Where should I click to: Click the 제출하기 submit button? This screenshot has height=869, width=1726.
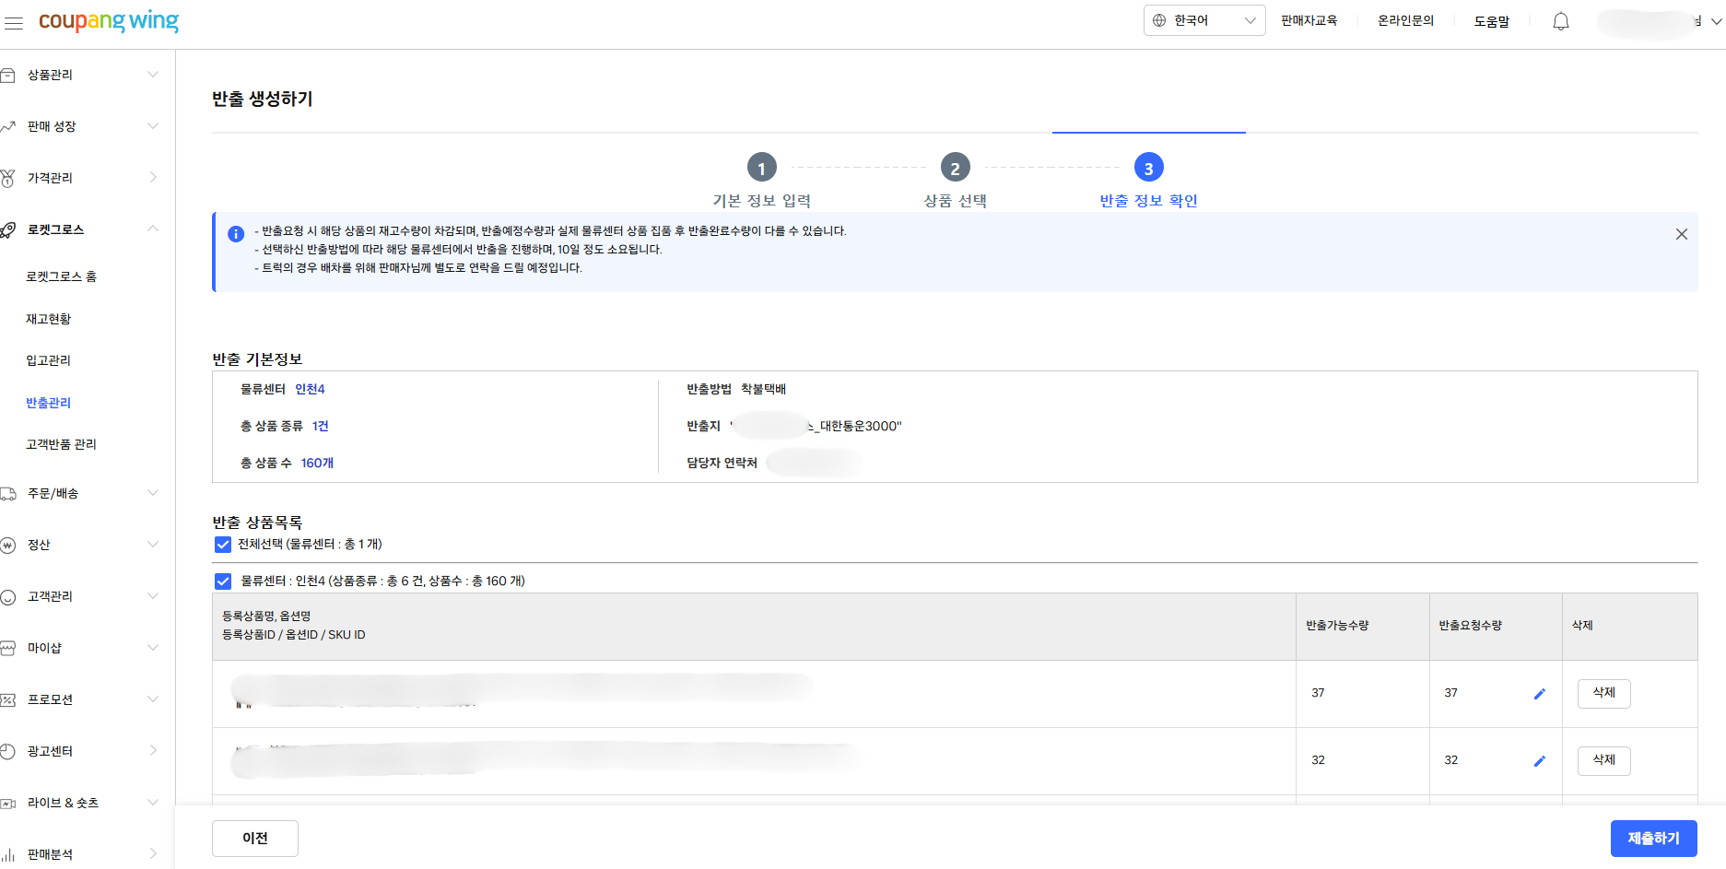[1653, 838]
